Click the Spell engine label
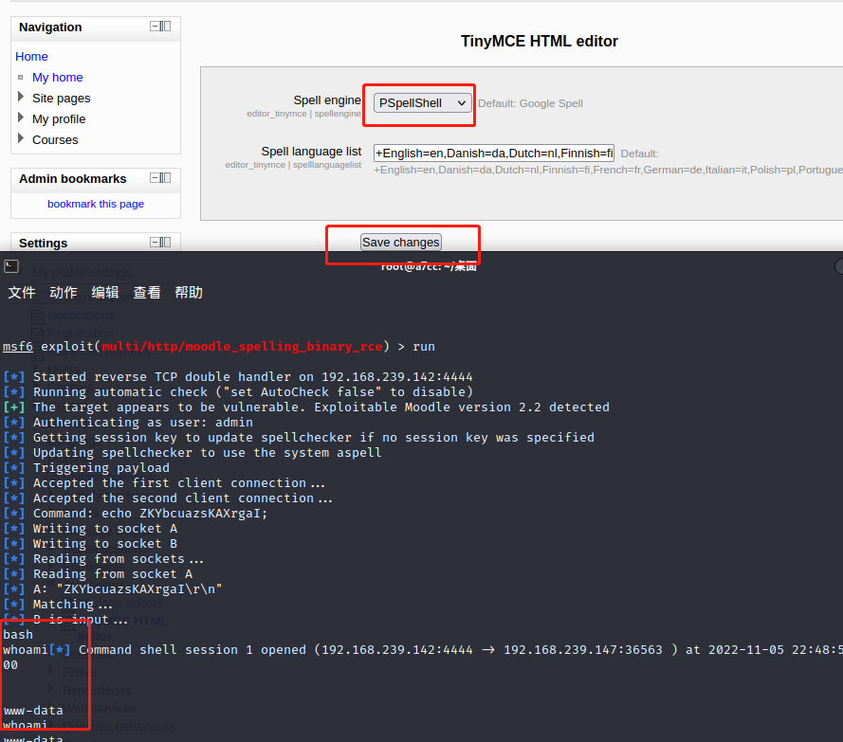 tap(327, 100)
